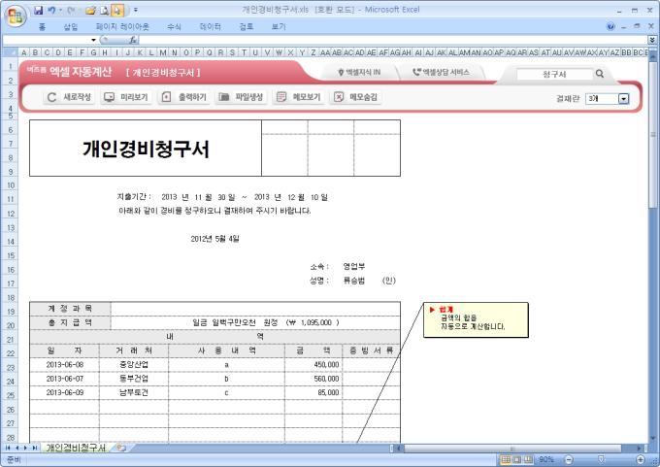
Task: Click the 파일생성 button
Action: 241,97
